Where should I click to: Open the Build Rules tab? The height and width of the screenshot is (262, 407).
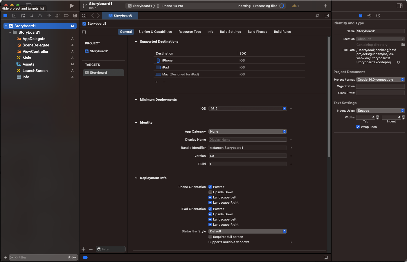282,32
